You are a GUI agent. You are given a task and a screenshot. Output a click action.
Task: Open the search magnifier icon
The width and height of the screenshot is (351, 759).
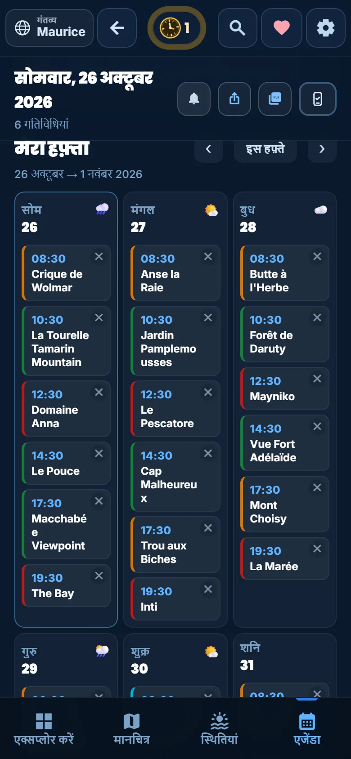238,28
